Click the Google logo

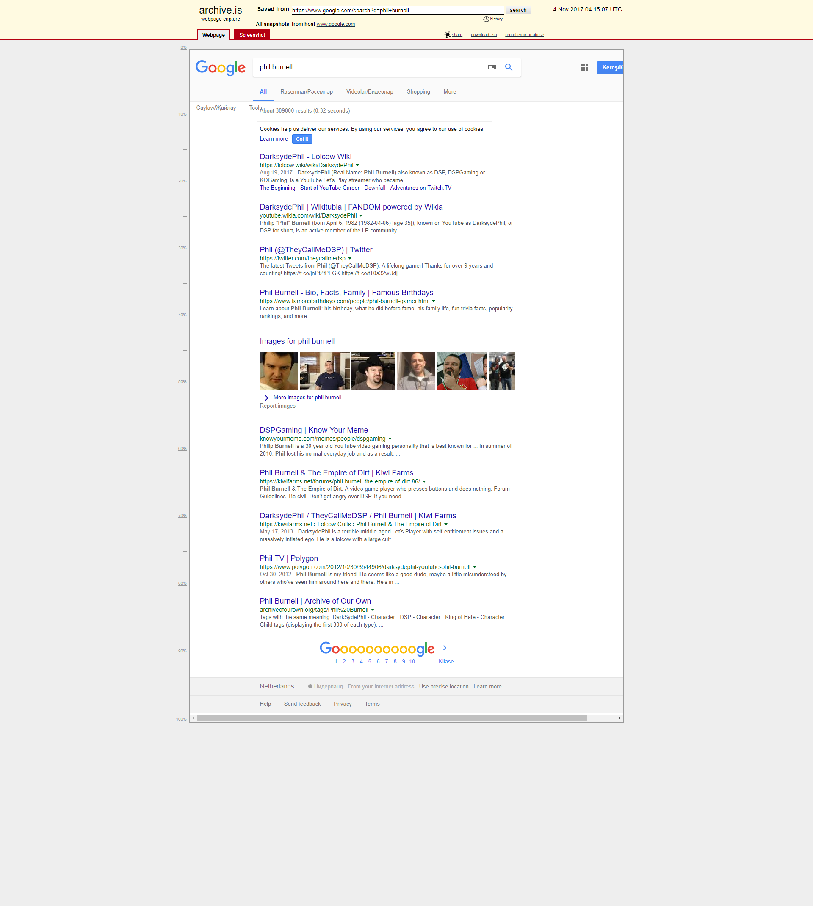pyautogui.click(x=220, y=67)
